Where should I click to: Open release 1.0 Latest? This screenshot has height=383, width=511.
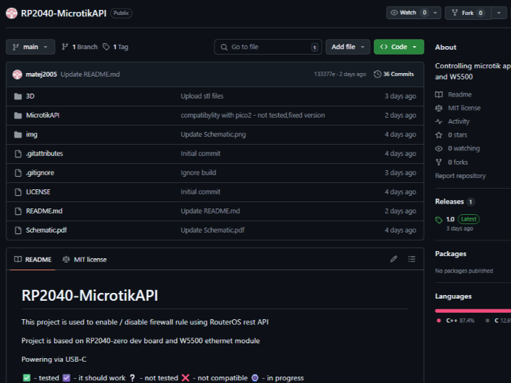pos(463,219)
